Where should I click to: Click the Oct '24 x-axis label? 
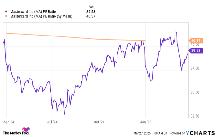[99, 122]
